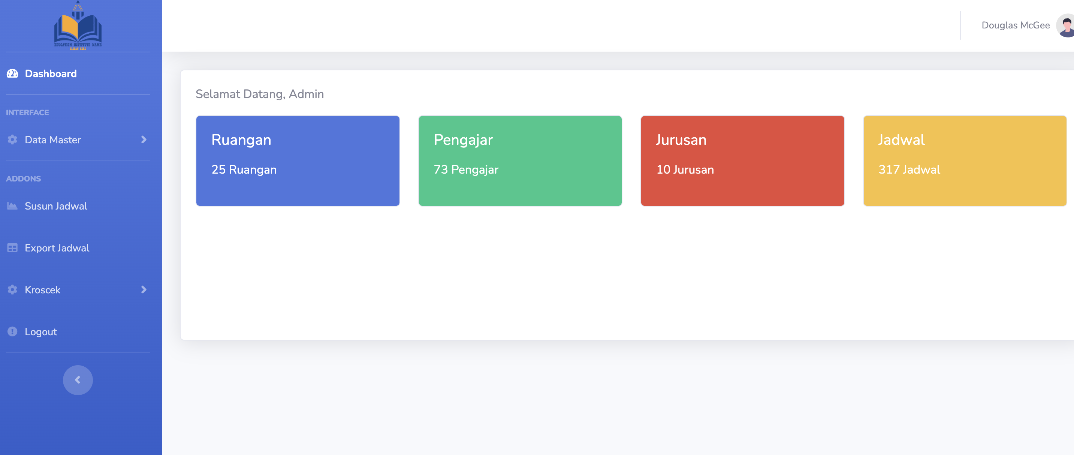This screenshot has height=455, width=1074.
Task: Click the Selamat Datang, Admin heading
Action: pos(259,94)
